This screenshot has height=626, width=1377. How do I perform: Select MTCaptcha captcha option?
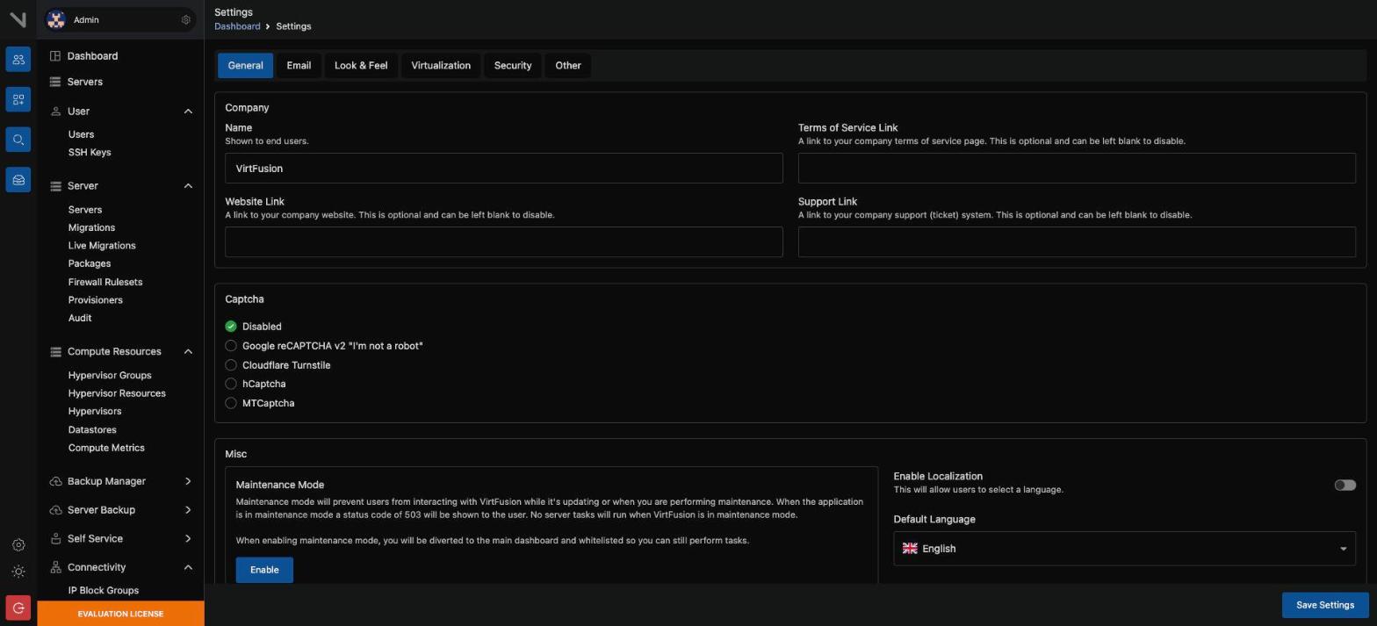[231, 403]
